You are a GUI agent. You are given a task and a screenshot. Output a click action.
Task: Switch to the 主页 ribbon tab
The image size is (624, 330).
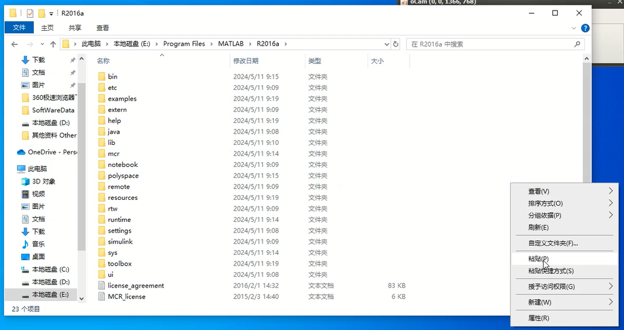(x=47, y=27)
